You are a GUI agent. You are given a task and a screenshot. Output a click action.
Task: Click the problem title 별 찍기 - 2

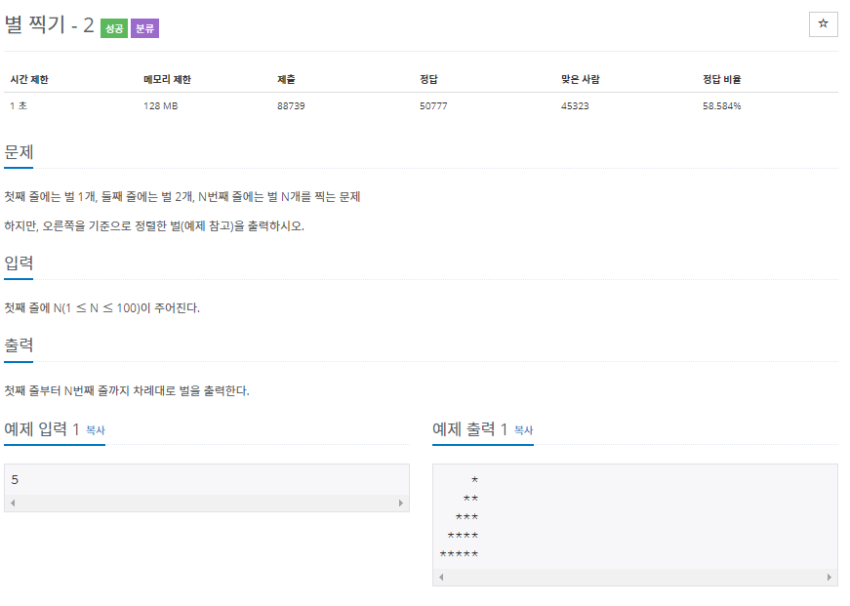point(50,25)
